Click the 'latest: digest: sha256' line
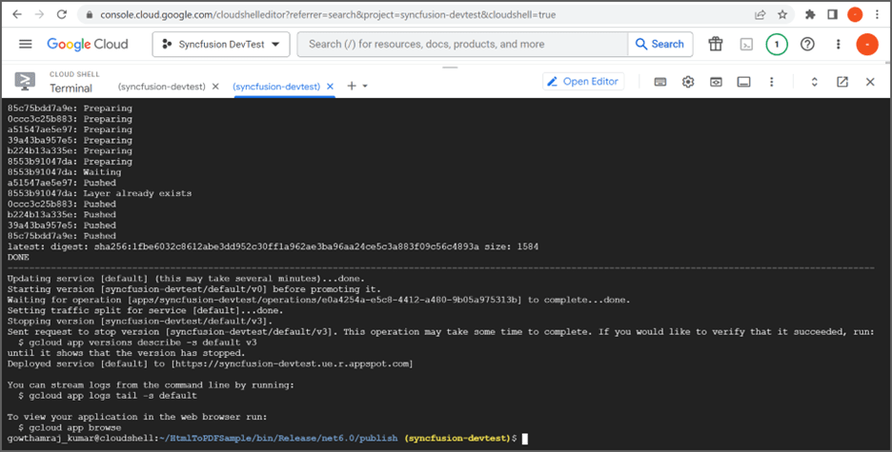The image size is (892, 452). [x=273, y=246]
